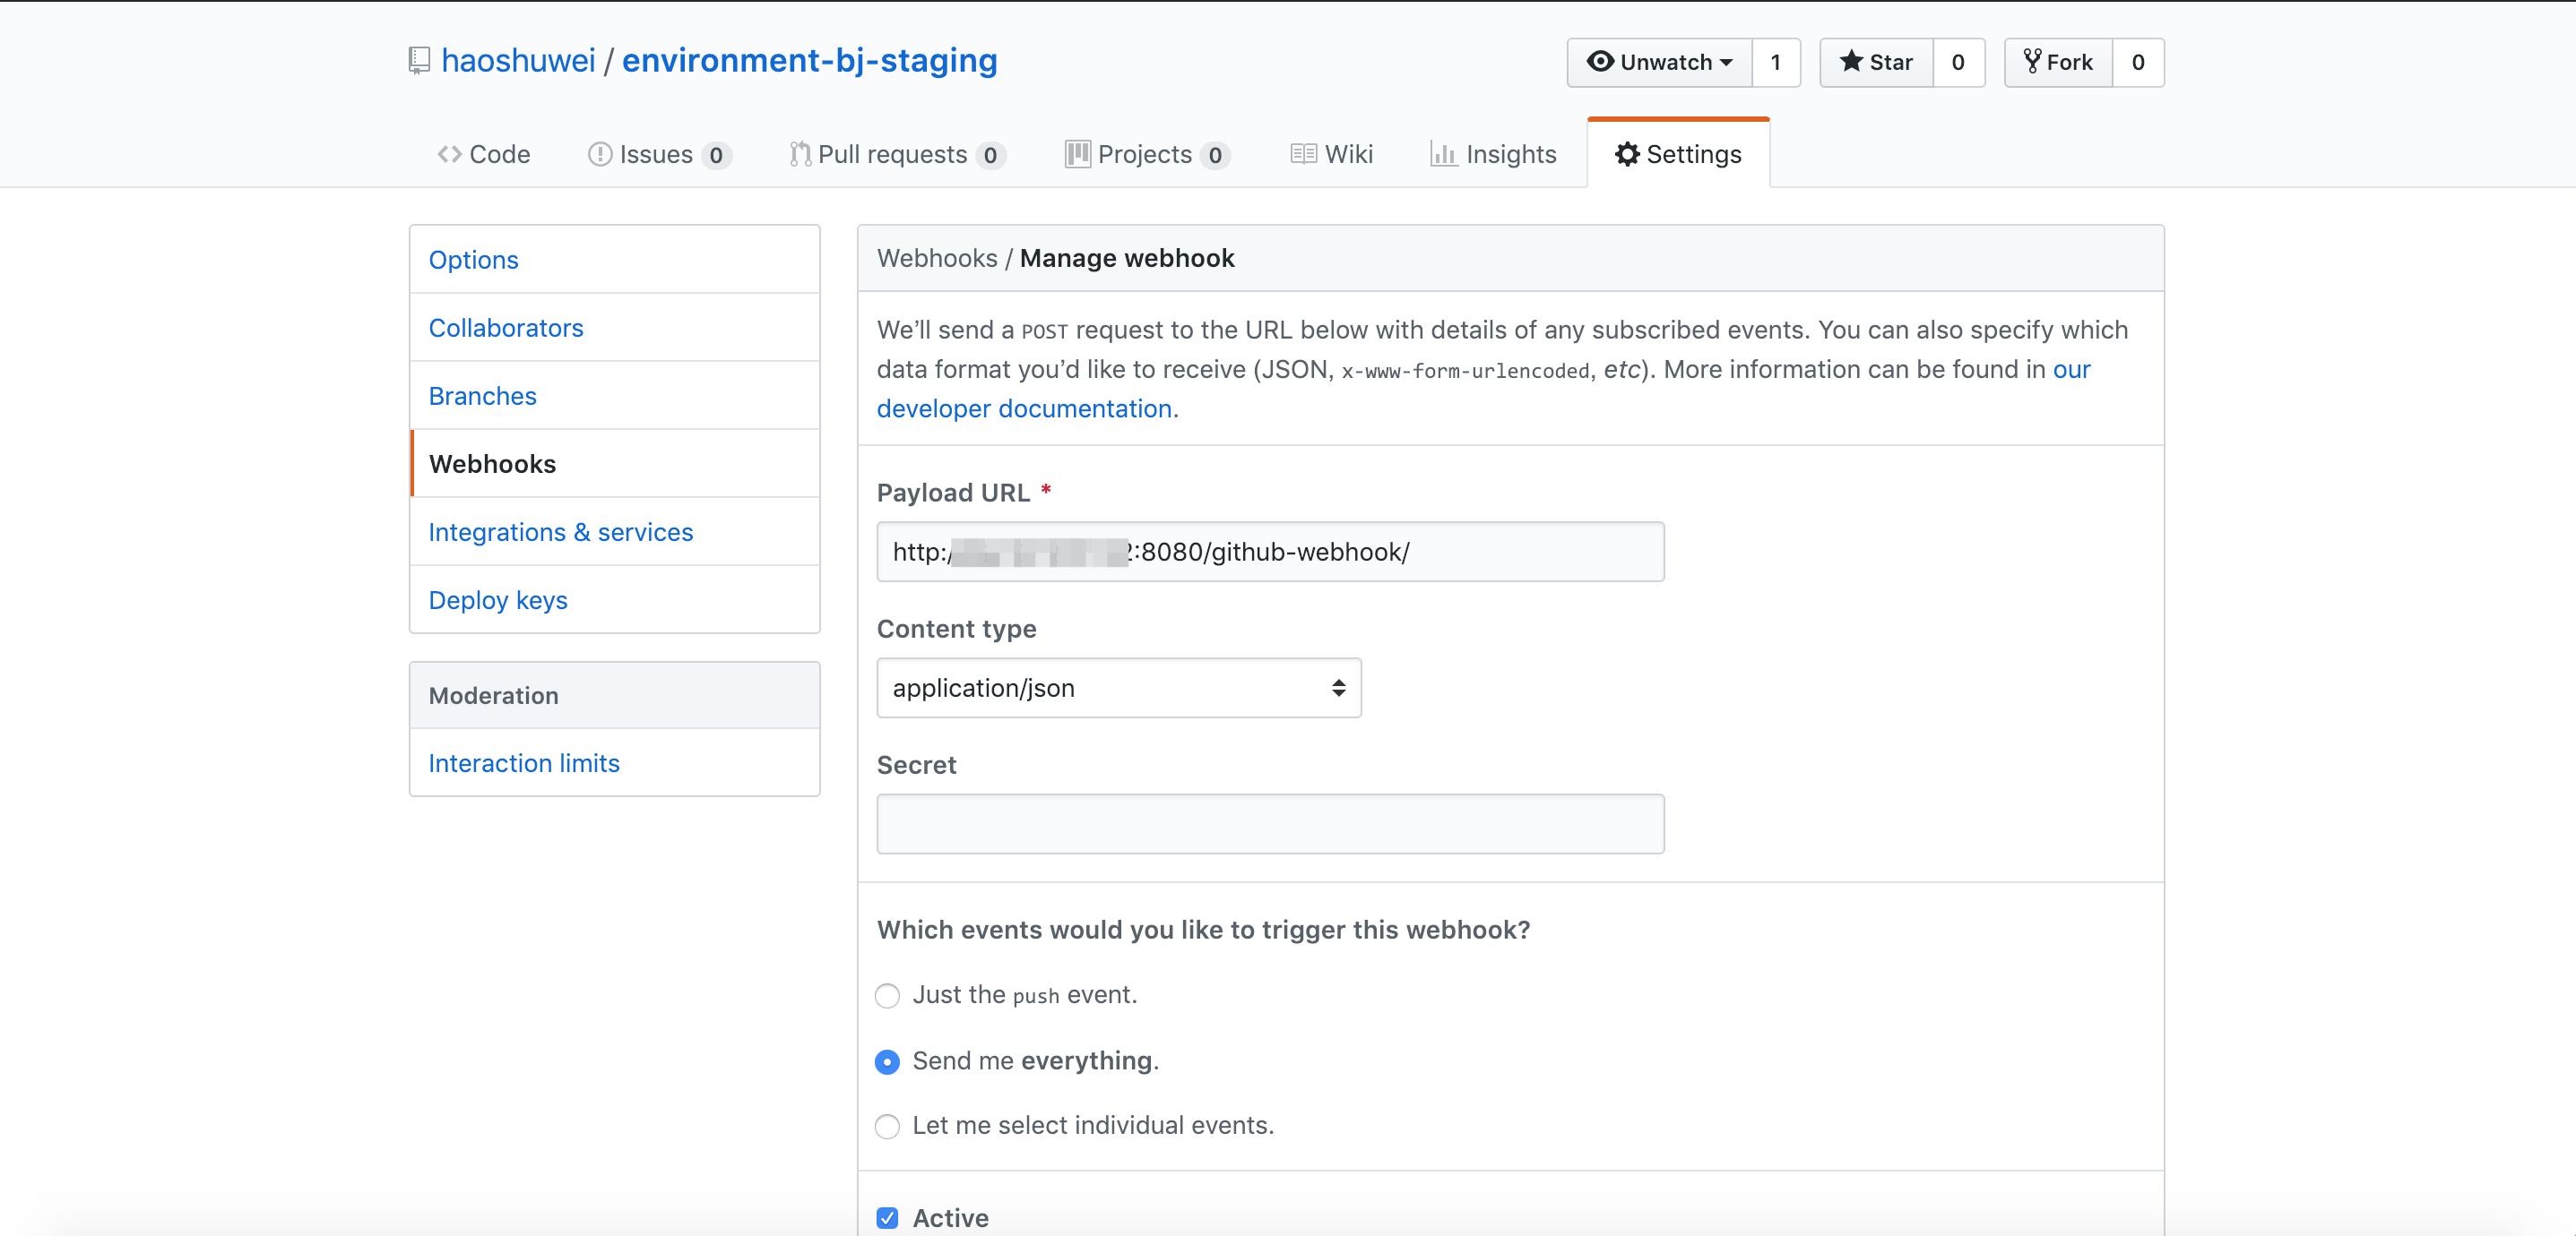
Task: Open Integrations & services in sidebar
Action: pyautogui.click(x=614, y=532)
